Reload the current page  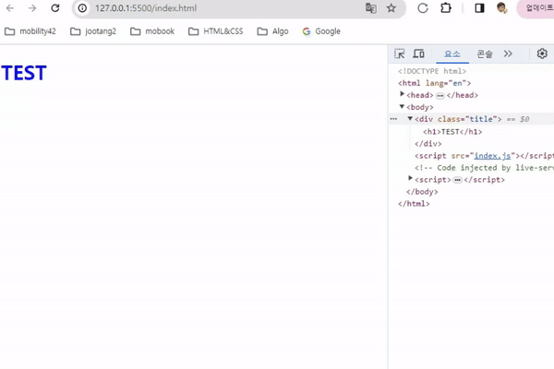click(55, 7)
